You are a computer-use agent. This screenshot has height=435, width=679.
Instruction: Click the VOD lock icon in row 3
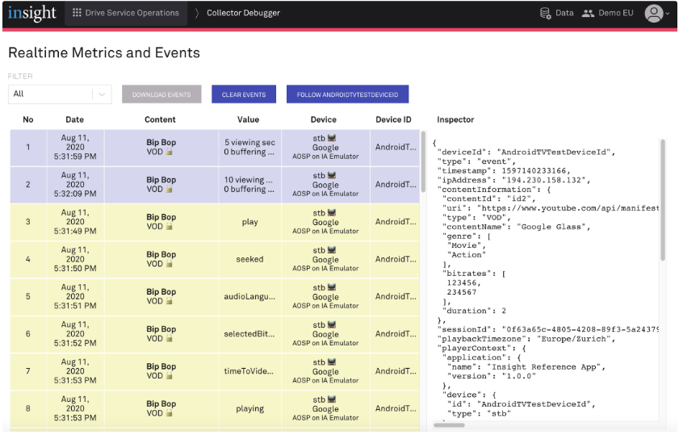pos(170,227)
